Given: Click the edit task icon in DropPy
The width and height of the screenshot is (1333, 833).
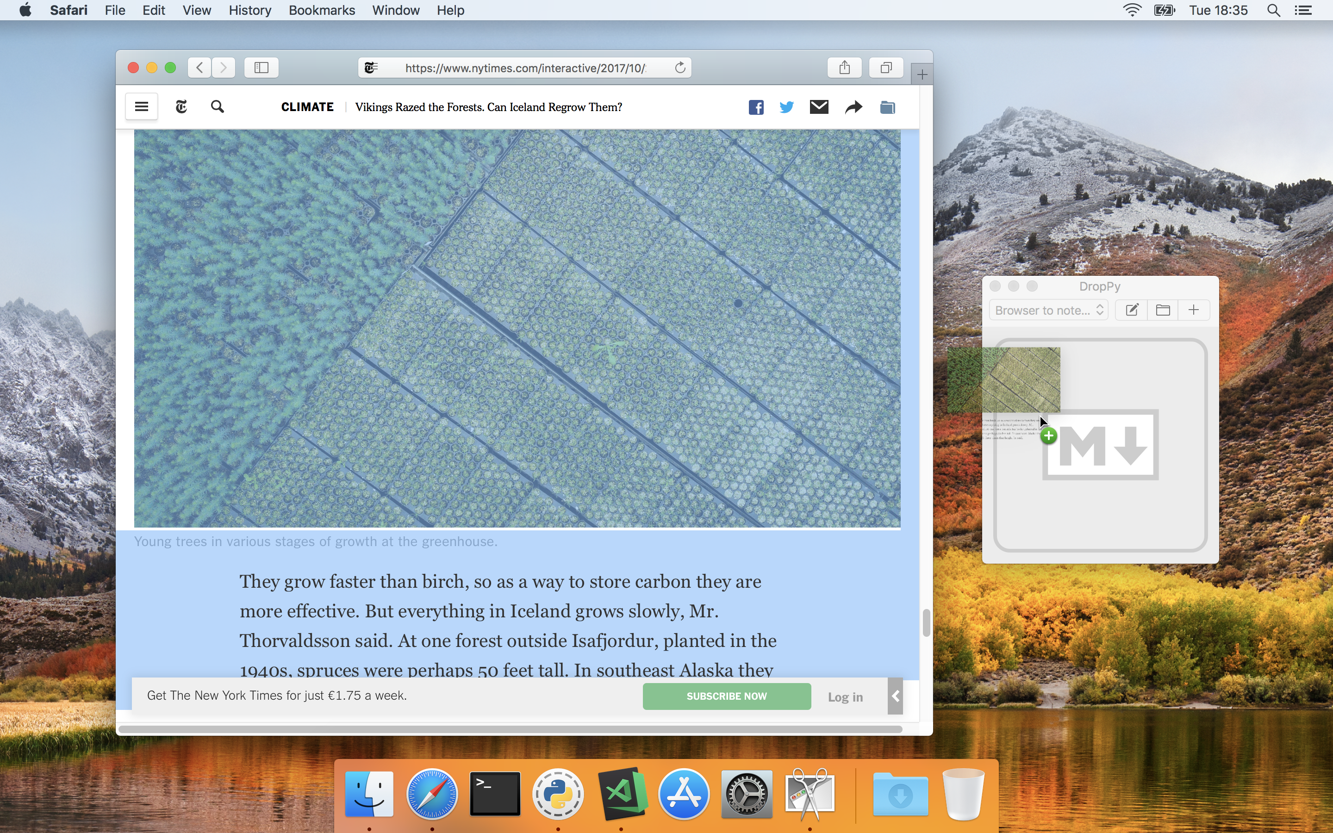Looking at the screenshot, I should pyautogui.click(x=1131, y=310).
